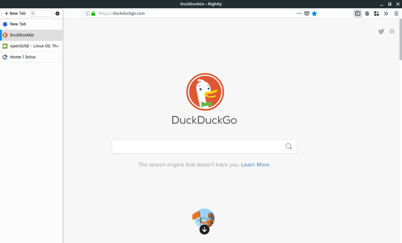This screenshot has width=402, height=243.
Task: Click the DuckDuckGo duck logo
Action: [205, 92]
